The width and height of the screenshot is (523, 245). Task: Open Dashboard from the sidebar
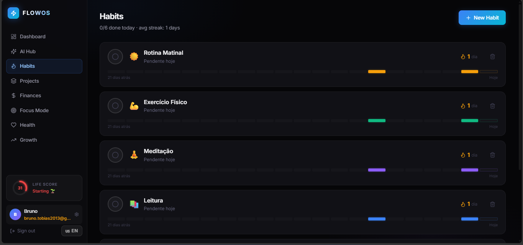44,37
